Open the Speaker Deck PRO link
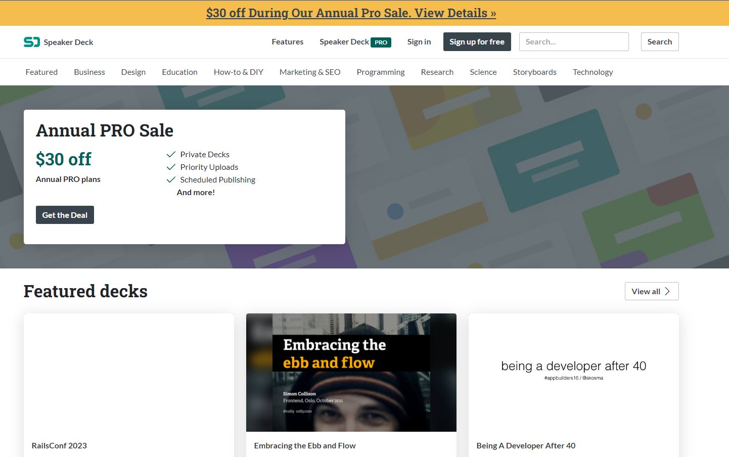The height and width of the screenshot is (457, 729). (x=355, y=42)
